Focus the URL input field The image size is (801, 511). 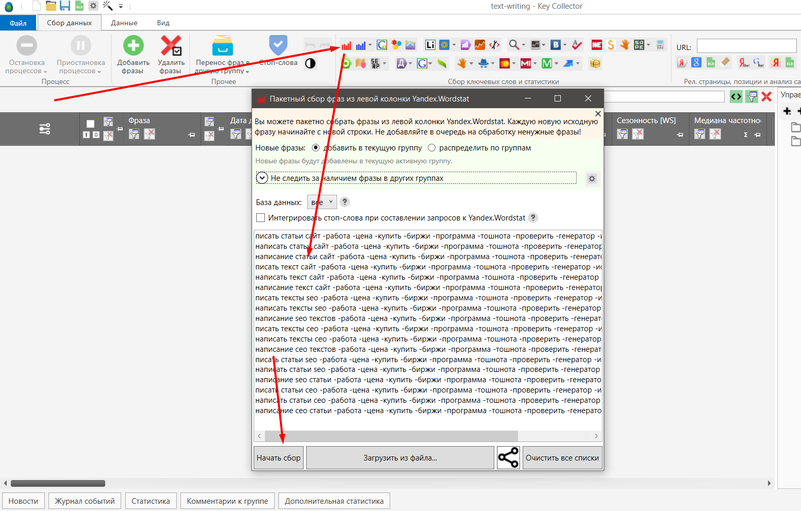[746, 46]
